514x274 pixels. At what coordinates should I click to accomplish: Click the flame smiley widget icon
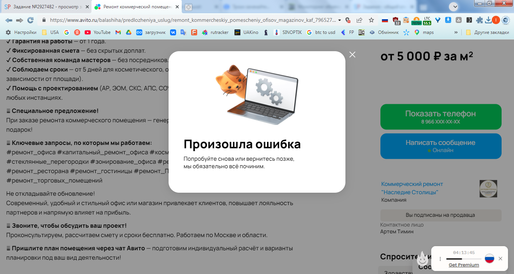(x=423, y=259)
